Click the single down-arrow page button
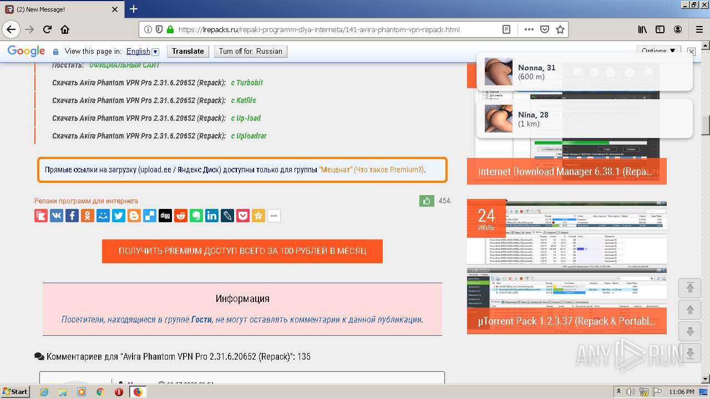This screenshot has width=710, height=399. [690, 332]
